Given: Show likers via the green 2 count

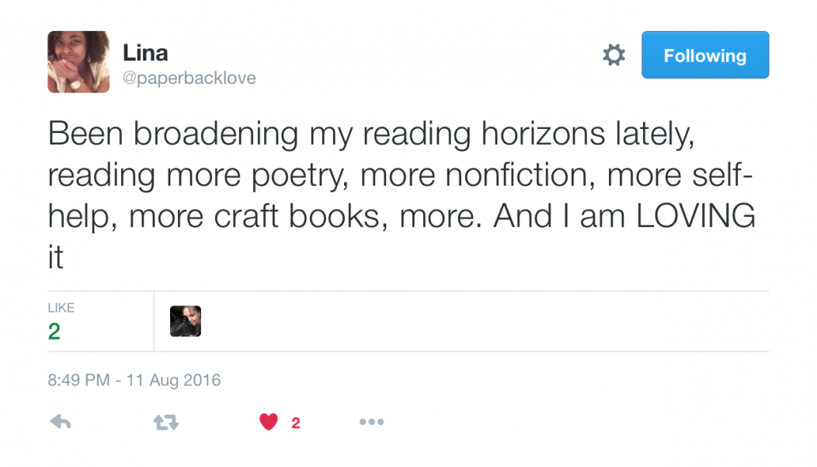Looking at the screenshot, I should click(x=54, y=332).
